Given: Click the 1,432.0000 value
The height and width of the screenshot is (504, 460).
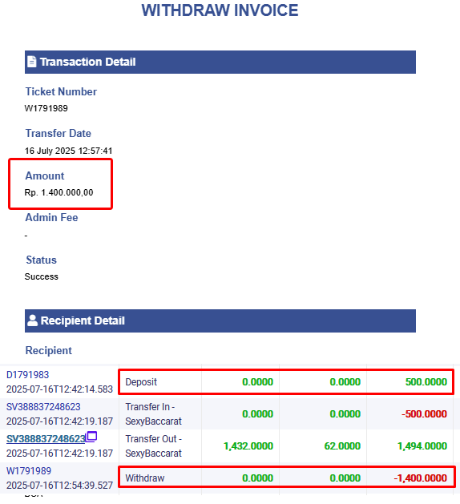Looking at the screenshot, I should 248,446.
